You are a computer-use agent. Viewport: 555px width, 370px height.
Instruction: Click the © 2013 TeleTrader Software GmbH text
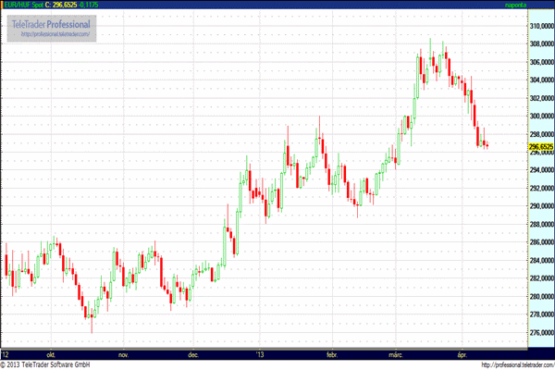click(x=52, y=364)
